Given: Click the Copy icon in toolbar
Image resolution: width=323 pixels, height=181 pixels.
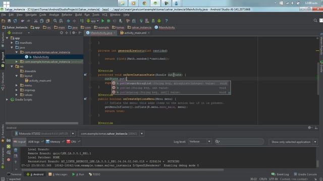Looking at the screenshot, I should tap(42, 21).
